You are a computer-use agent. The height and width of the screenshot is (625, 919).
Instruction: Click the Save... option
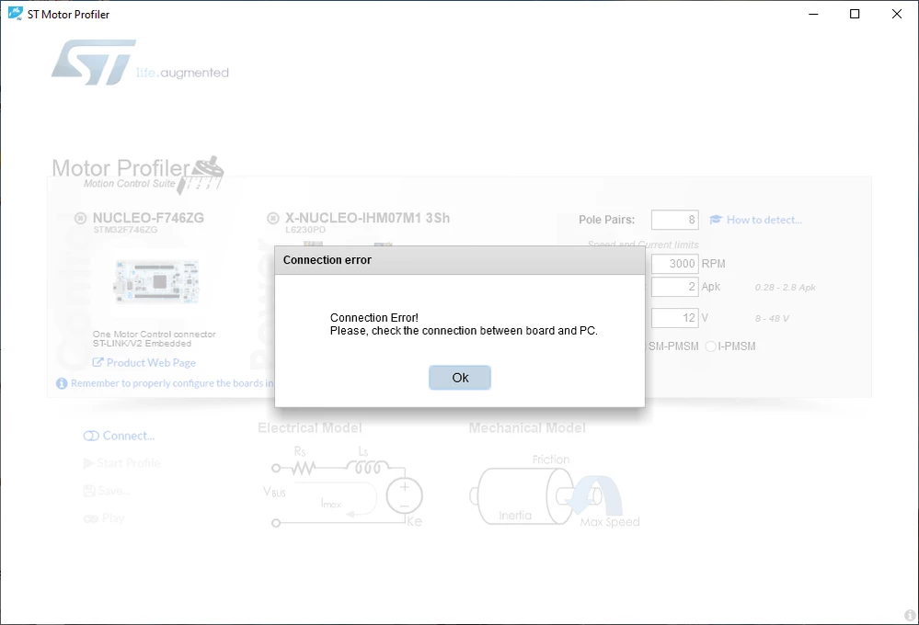pyautogui.click(x=114, y=490)
